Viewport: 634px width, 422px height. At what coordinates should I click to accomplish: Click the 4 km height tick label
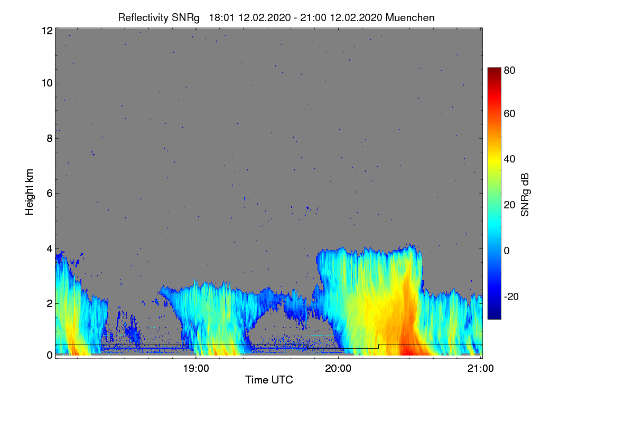[x=50, y=248]
